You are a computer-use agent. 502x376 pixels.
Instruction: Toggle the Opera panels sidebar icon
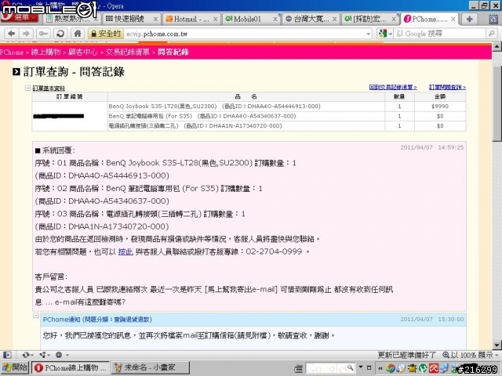[7, 355]
